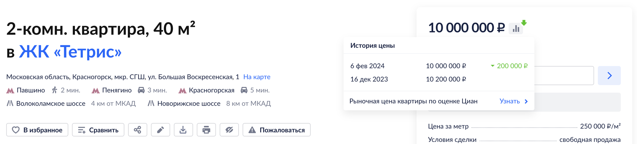Select Волоколамское шоссе highway label
The width and height of the screenshot is (637, 144).
pos(51,103)
